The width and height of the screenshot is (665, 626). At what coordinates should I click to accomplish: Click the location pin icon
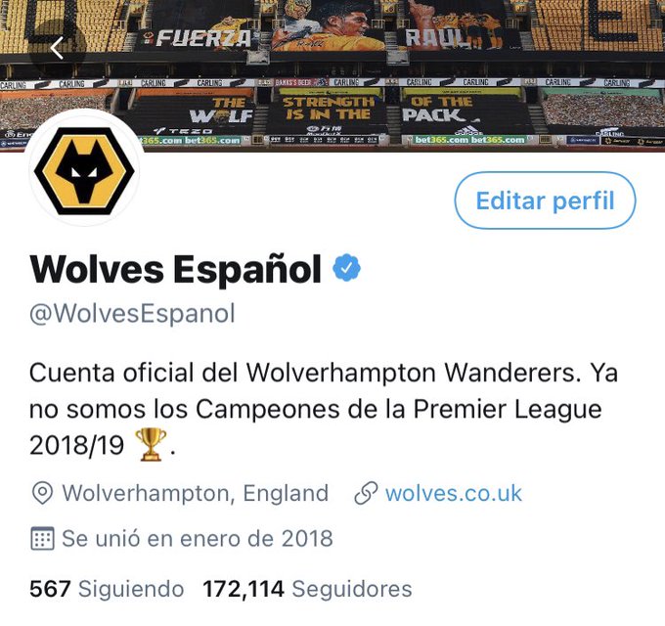[42, 493]
